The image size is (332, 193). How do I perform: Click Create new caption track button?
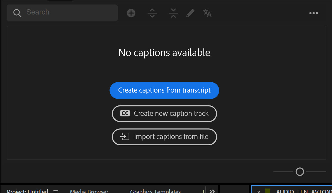164,114
